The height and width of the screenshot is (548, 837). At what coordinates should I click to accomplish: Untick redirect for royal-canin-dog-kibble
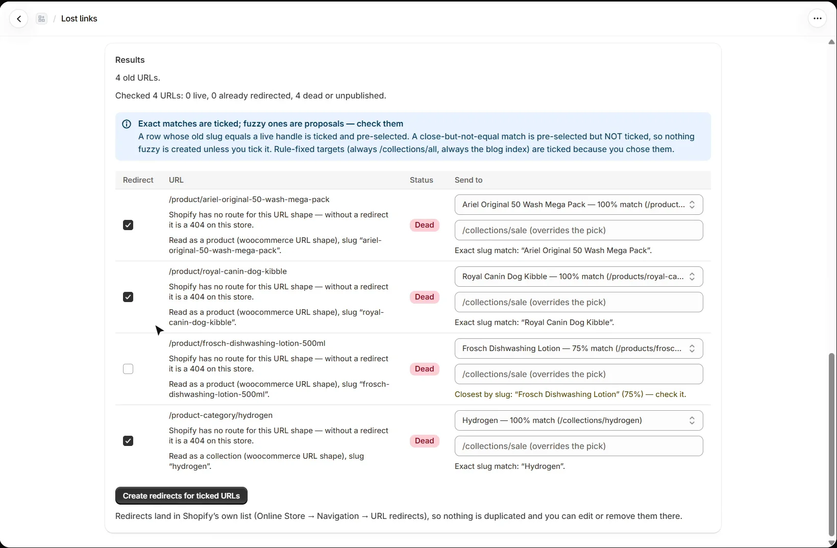pos(128,297)
